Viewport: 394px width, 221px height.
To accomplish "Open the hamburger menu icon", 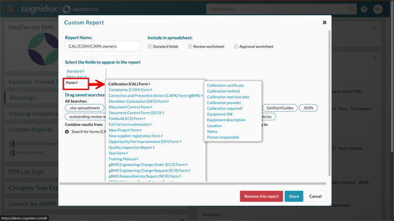I will pyautogui.click(x=11, y=9).
